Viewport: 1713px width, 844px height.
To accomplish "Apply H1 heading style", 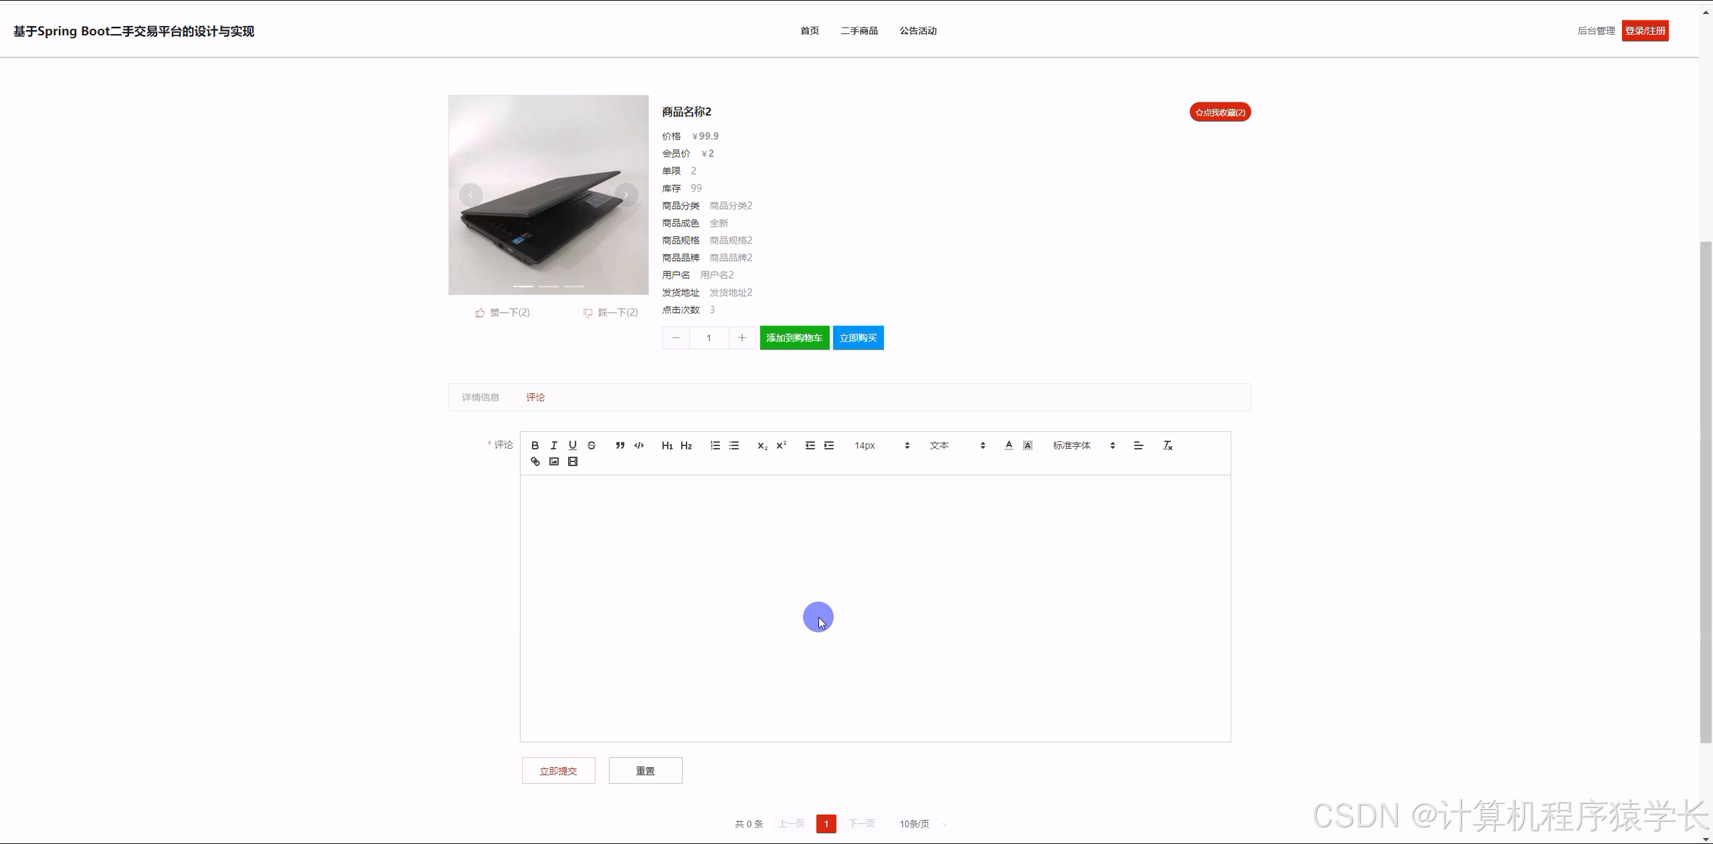I will pos(666,445).
